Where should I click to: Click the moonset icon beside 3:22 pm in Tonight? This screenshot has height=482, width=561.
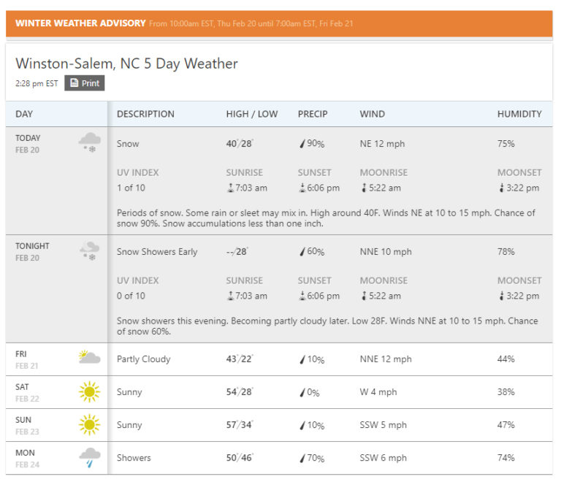[x=501, y=297]
